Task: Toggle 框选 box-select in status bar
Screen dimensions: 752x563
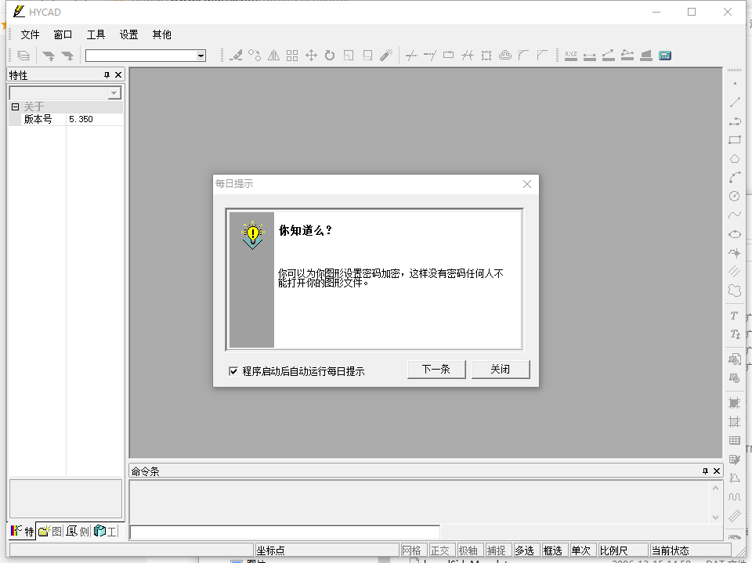Action: tap(553, 550)
